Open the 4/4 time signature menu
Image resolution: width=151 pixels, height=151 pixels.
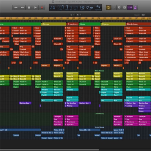(98, 7)
